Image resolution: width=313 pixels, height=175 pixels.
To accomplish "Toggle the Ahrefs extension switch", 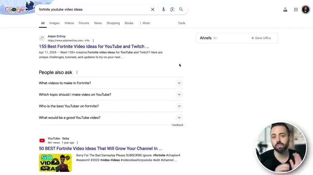I will 216,38.
